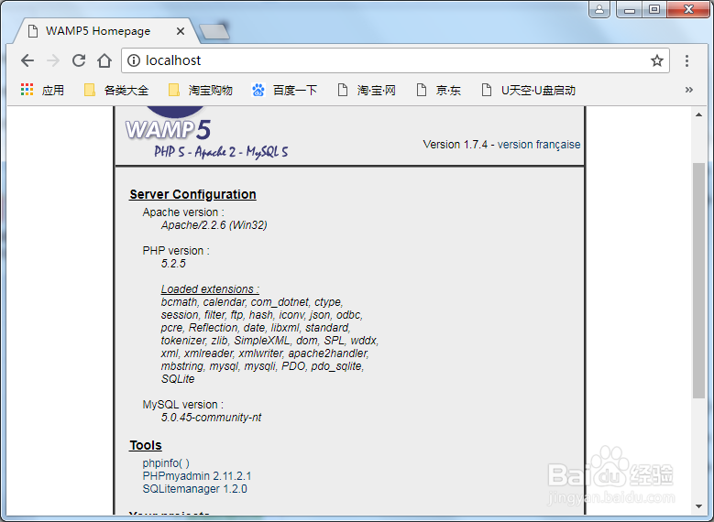
Task: Open the 淘宝购物 bookmark folder
Action: tap(201, 90)
